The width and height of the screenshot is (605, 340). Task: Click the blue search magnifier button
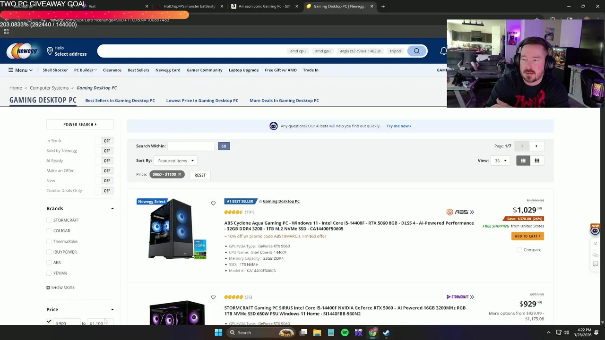coord(417,51)
